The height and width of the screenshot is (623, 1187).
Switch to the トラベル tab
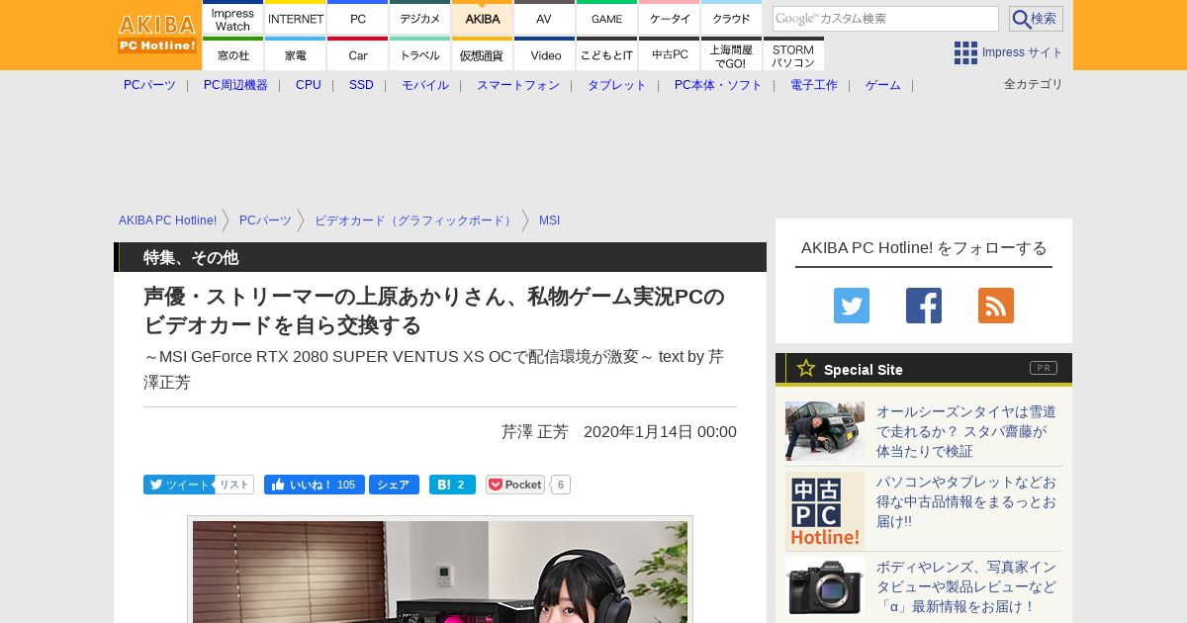click(420, 53)
